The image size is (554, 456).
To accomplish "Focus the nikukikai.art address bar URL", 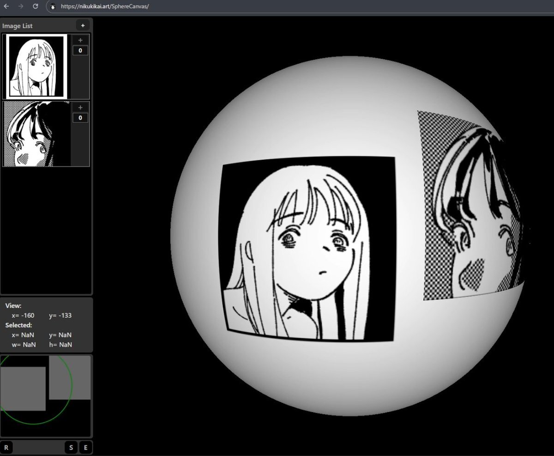I will tap(105, 7).
